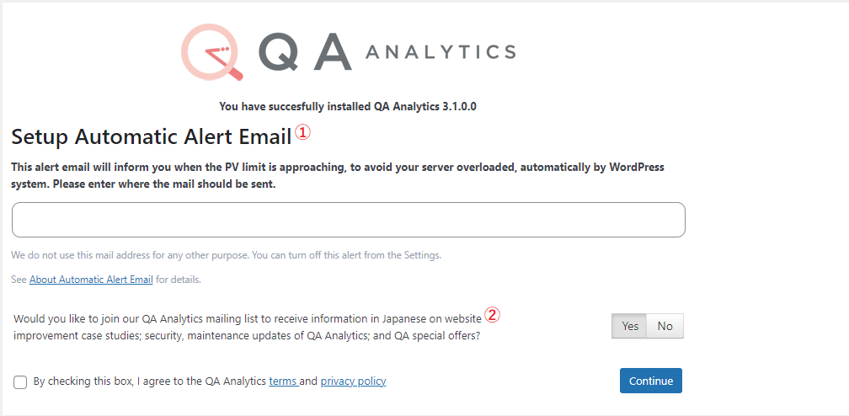Screen dimensions: 849x416
Task: Open the privacy policy link
Action: click(353, 381)
